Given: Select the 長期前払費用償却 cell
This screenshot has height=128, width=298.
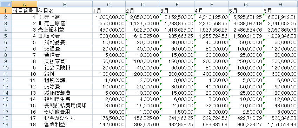Looking at the screenshot, I should pos(65,106).
